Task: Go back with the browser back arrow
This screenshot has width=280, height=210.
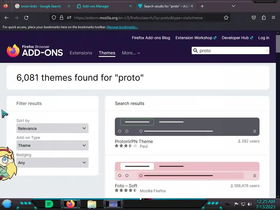Action: pos(7,18)
